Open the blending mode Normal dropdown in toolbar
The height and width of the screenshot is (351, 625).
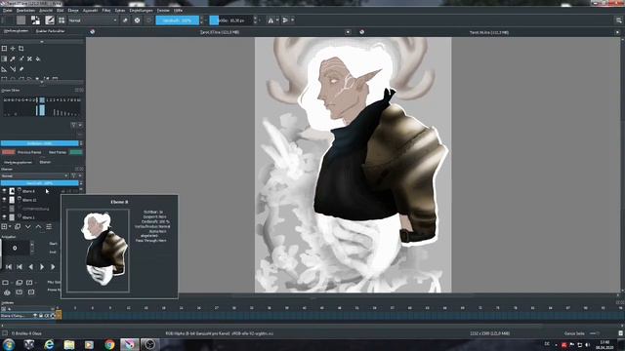click(93, 20)
